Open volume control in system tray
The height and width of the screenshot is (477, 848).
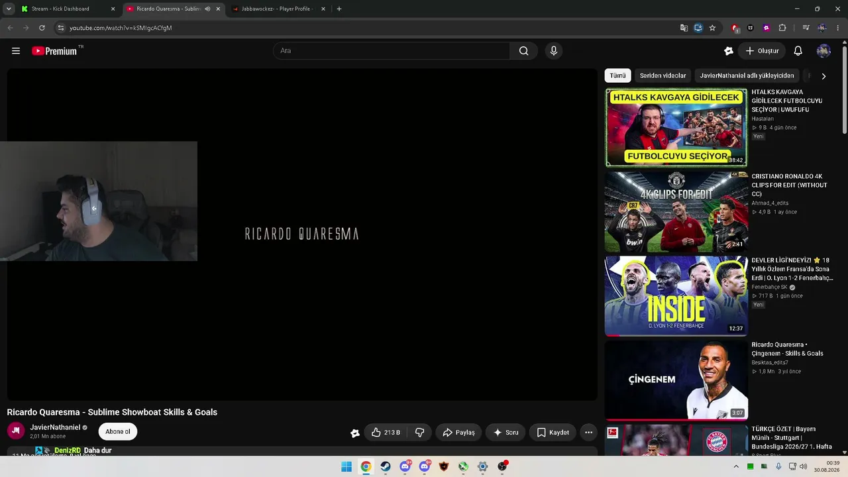click(x=803, y=466)
